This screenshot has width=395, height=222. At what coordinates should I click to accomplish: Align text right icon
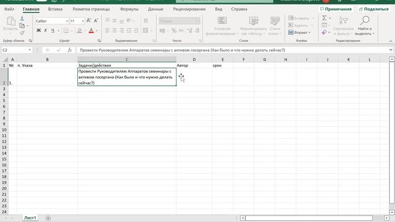pyautogui.click(x=122, y=31)
